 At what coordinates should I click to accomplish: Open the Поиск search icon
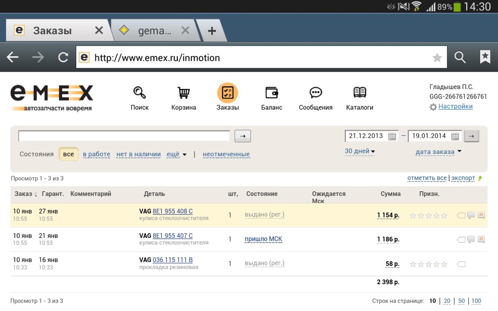point(139,93)
